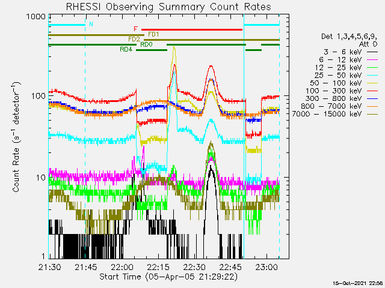The height and width of the screenshot is (288, 385).
Task: Click the 'FD1' flag label
Action: click(x=153, y=35)
